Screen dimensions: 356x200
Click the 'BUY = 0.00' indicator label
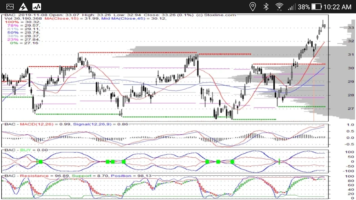point(34,150)
